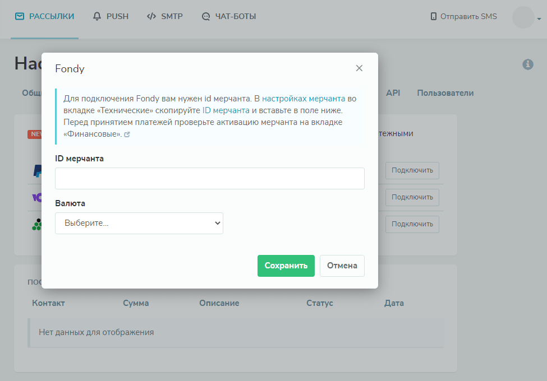The height and width of the screenshot is (381, 547).
Task: Switch to the API settings tab
Action: click(393, 93)
